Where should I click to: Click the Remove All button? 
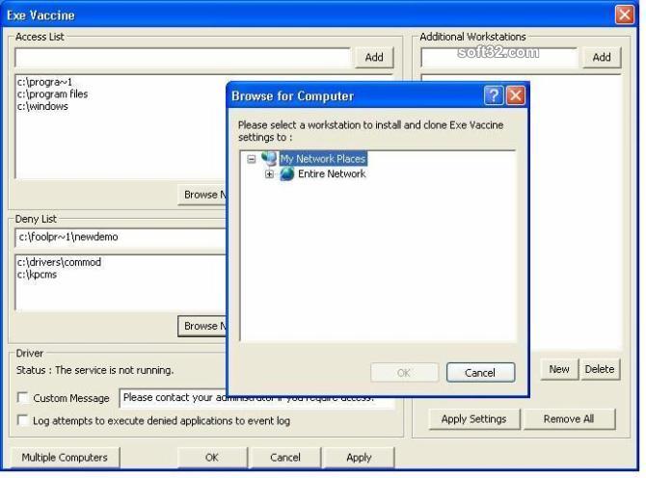(x=569, y=419)
